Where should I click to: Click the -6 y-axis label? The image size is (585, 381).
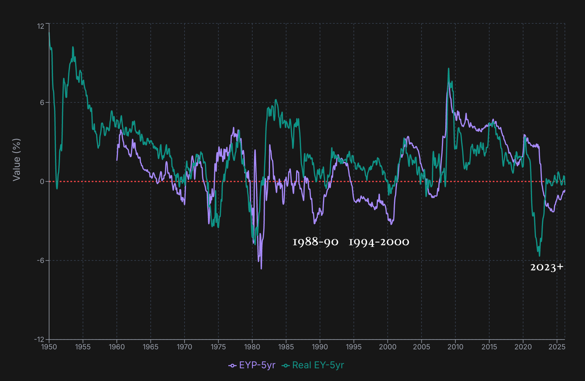[x=41, y=260]
